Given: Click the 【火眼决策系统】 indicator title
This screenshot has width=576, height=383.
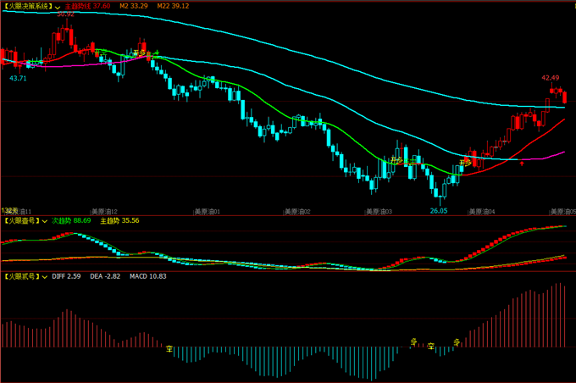Looking at the screenshot, I should [x=27, y=6].
